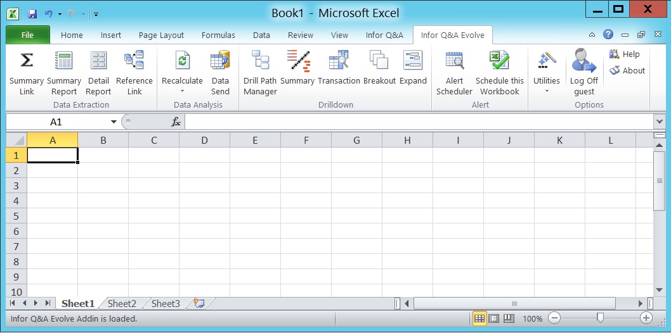Image resolution: width=671 pixels, height=333 pixels.
Task: Open the Review tab
Action: click(x=301, y=35)
